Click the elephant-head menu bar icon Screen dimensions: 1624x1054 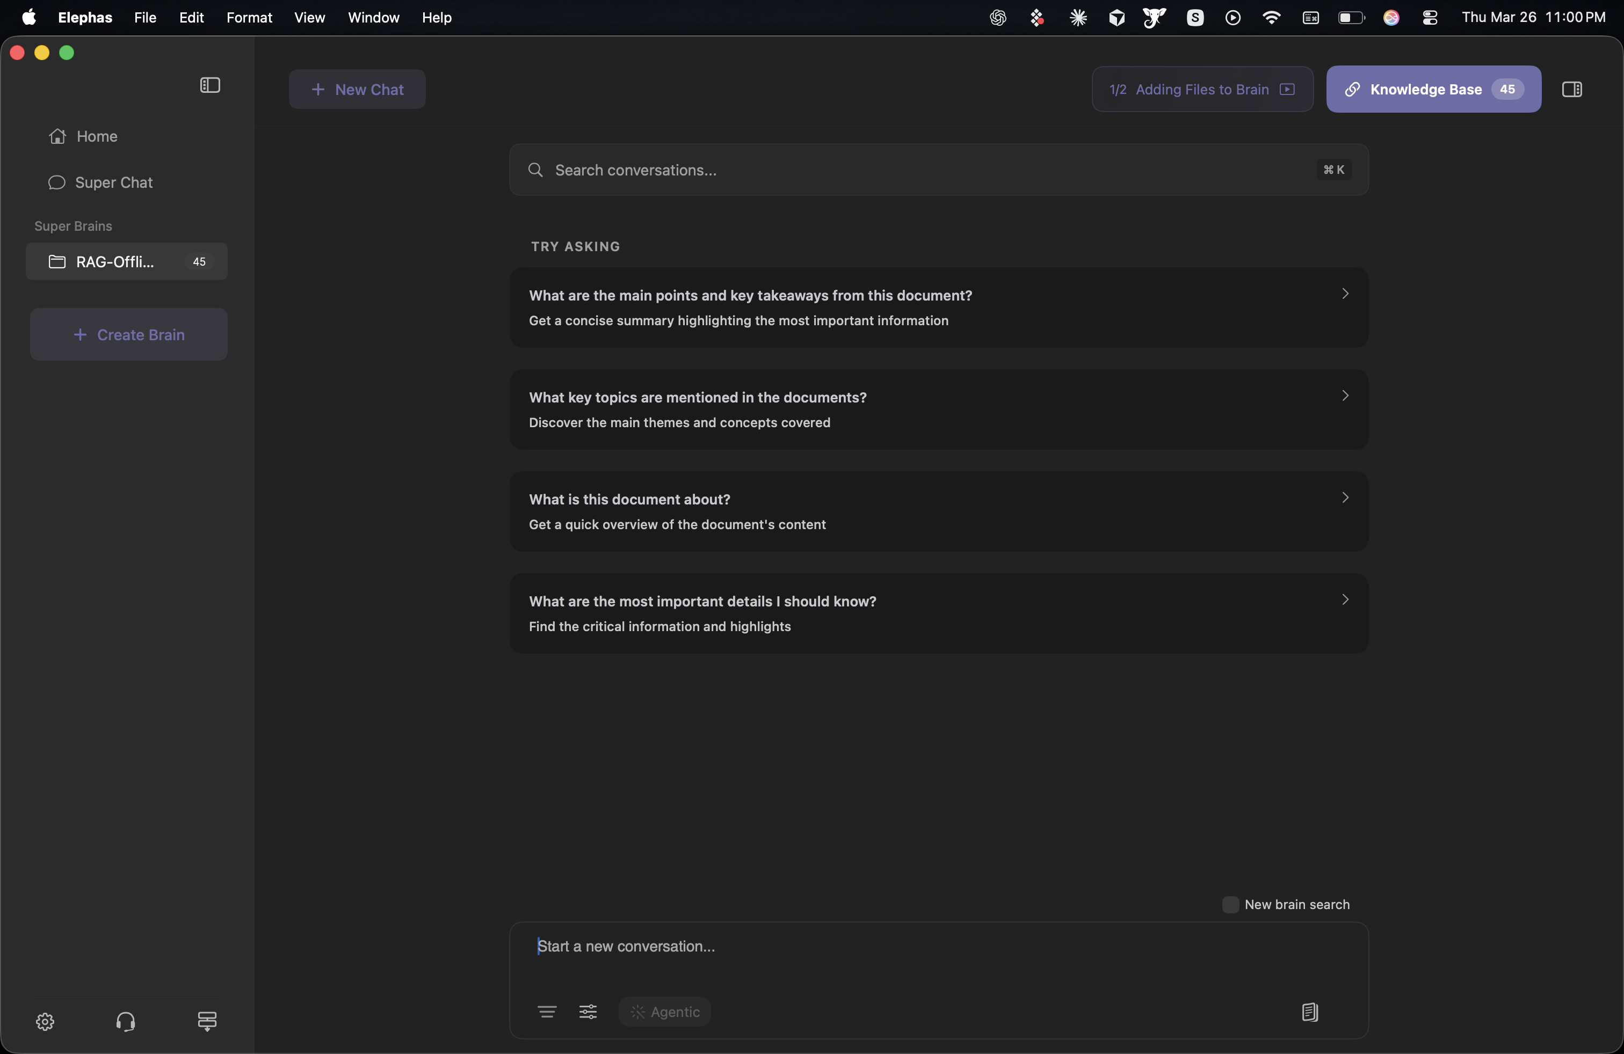(x=1155, y=18)
